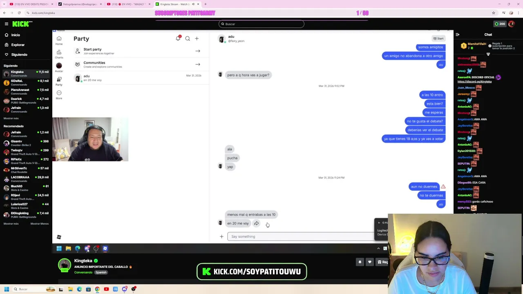Open PieroArenast channel in sidebar
Screen dimensions: 523x294
(26, 91)
